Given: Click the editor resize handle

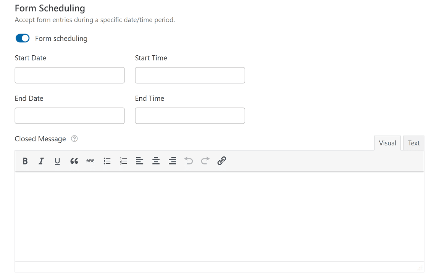Looking at the screenshot, I should (x=420, y=268).
